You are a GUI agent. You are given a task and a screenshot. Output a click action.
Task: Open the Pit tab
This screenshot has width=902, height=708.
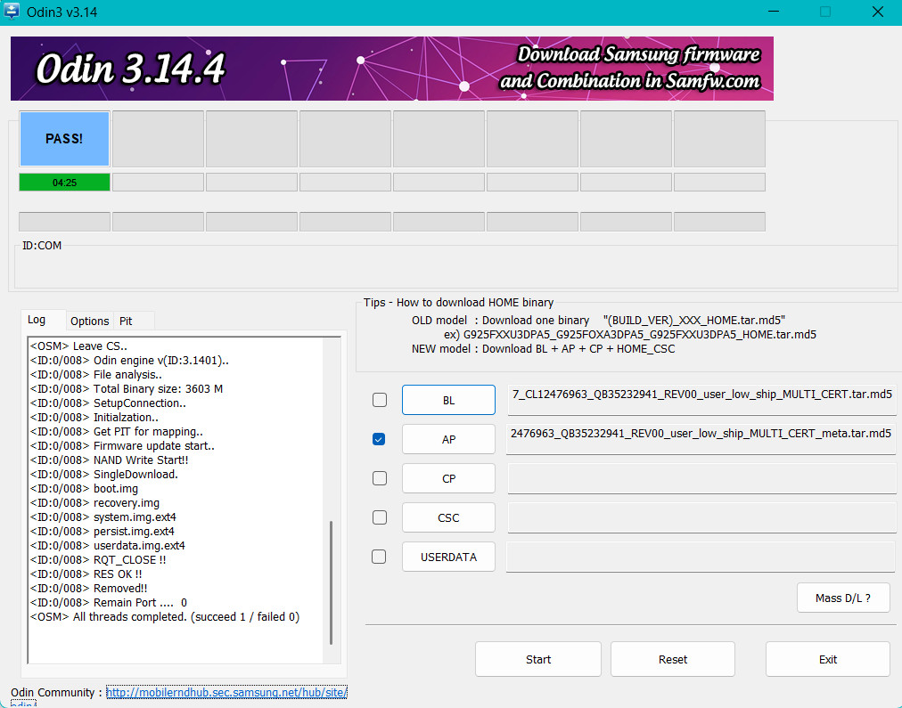(126, 321)
